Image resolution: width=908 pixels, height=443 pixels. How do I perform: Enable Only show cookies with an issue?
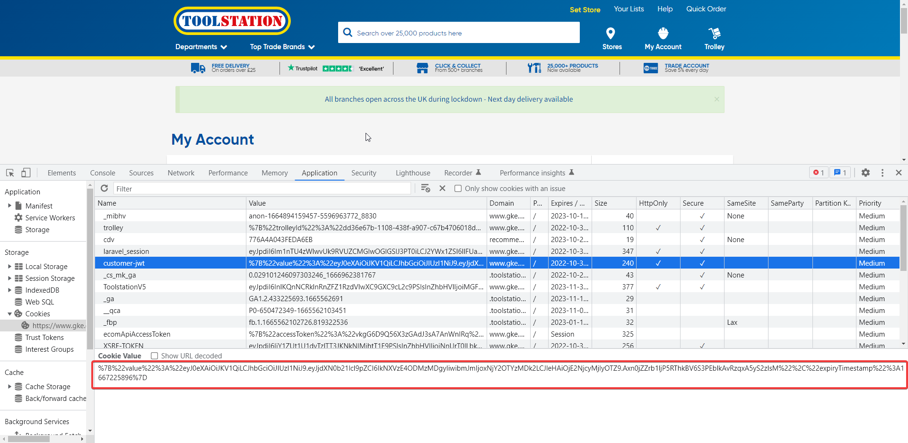point(458,189)
